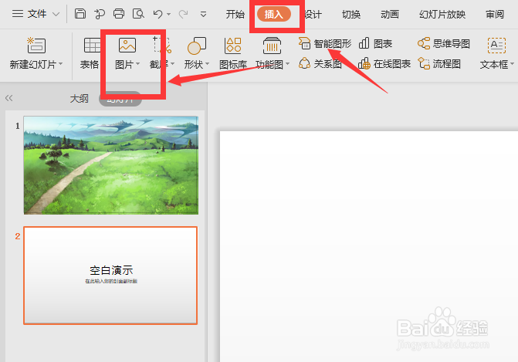518x362 pixels.
Task: Open the 切换 tab
Action: [351, 14]
